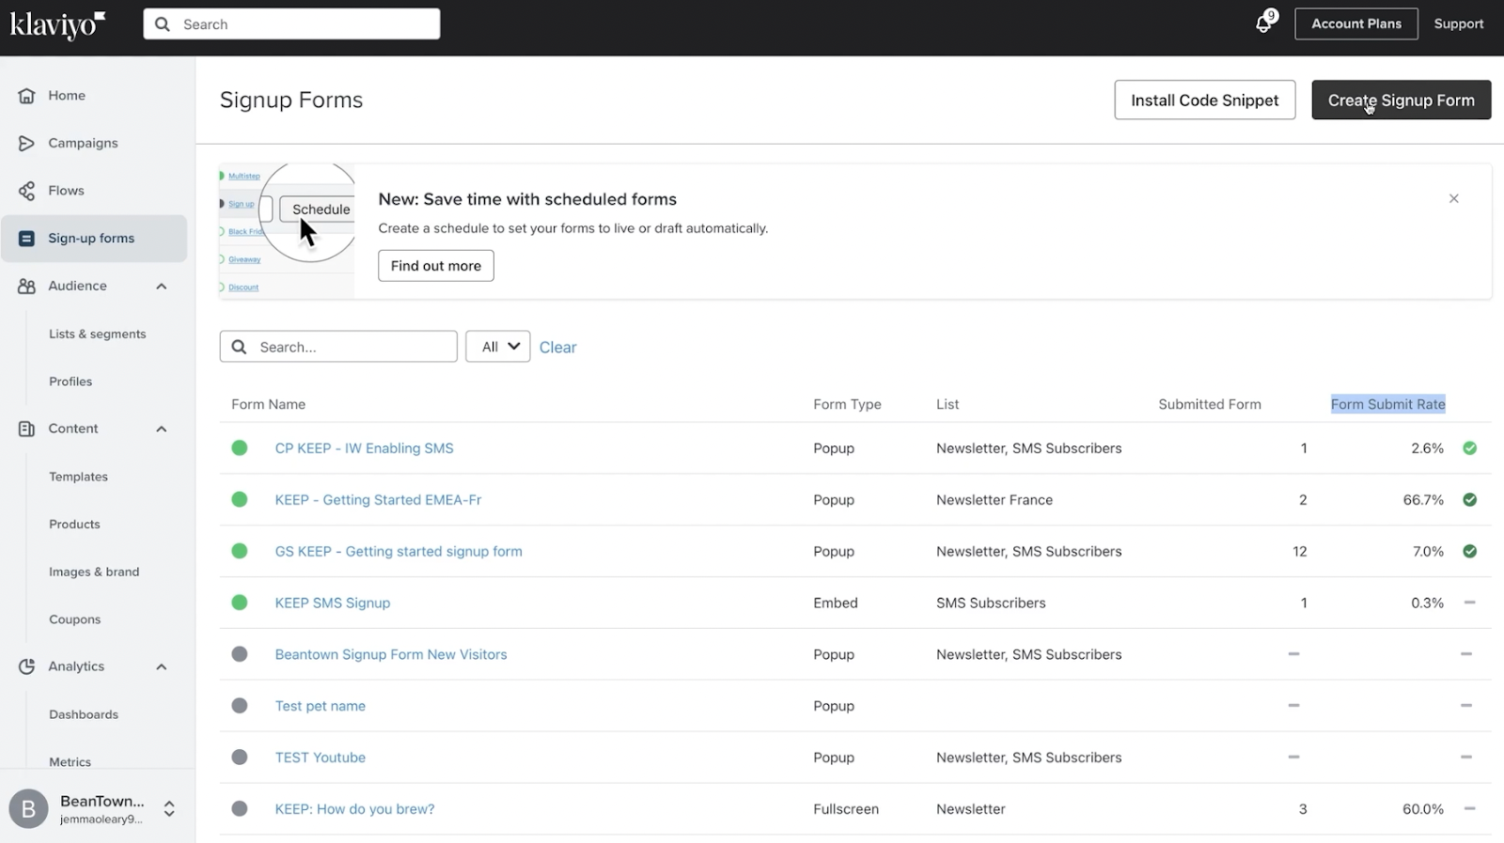This screenshot has width=1504, height=843.
Task: Click the Flows branching icon
Action: [26, 191]
